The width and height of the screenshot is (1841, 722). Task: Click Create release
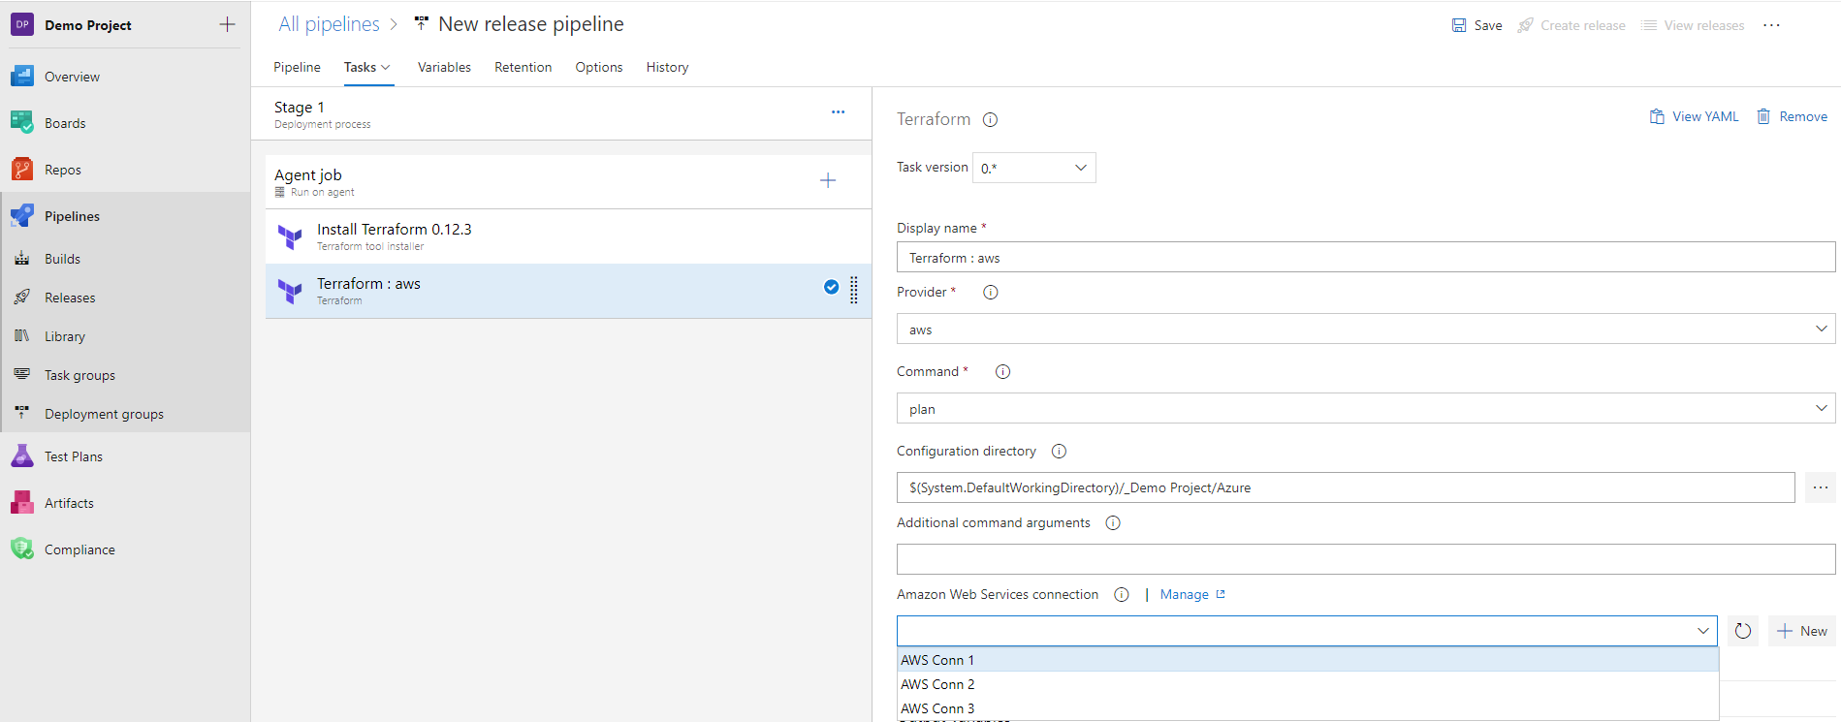pos(1571,25)
